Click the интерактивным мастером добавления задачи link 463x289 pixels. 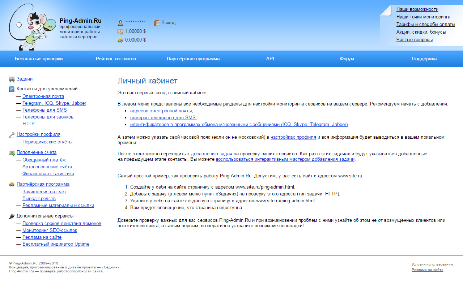tap(285, 159)
